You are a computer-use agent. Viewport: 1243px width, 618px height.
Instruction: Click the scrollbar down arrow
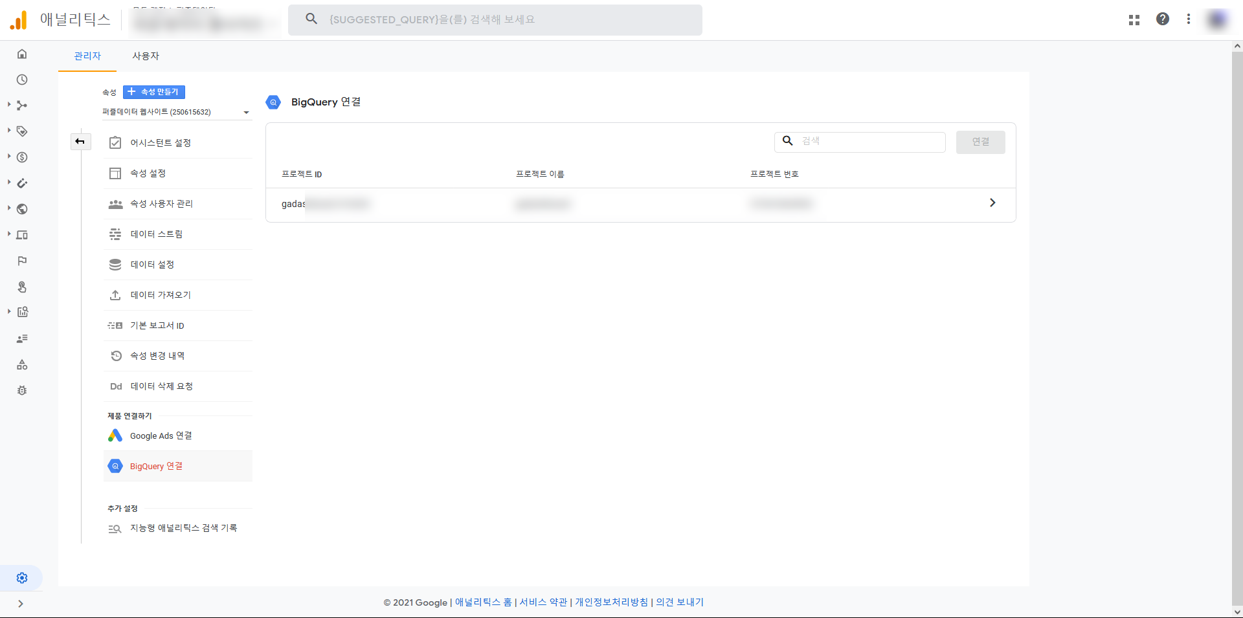pyautogui.click(x=1237, y=612)
